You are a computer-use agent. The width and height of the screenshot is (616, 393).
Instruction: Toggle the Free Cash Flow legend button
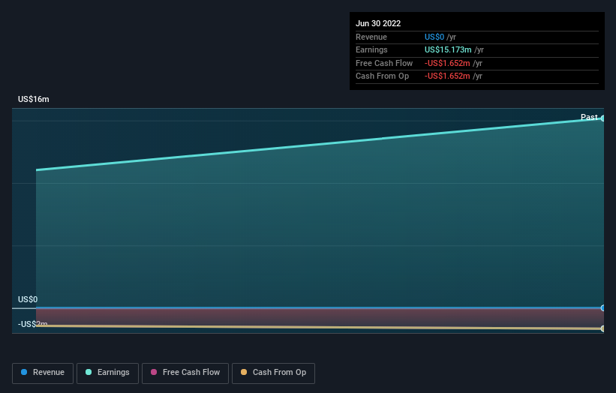click(x=185, y=373)
